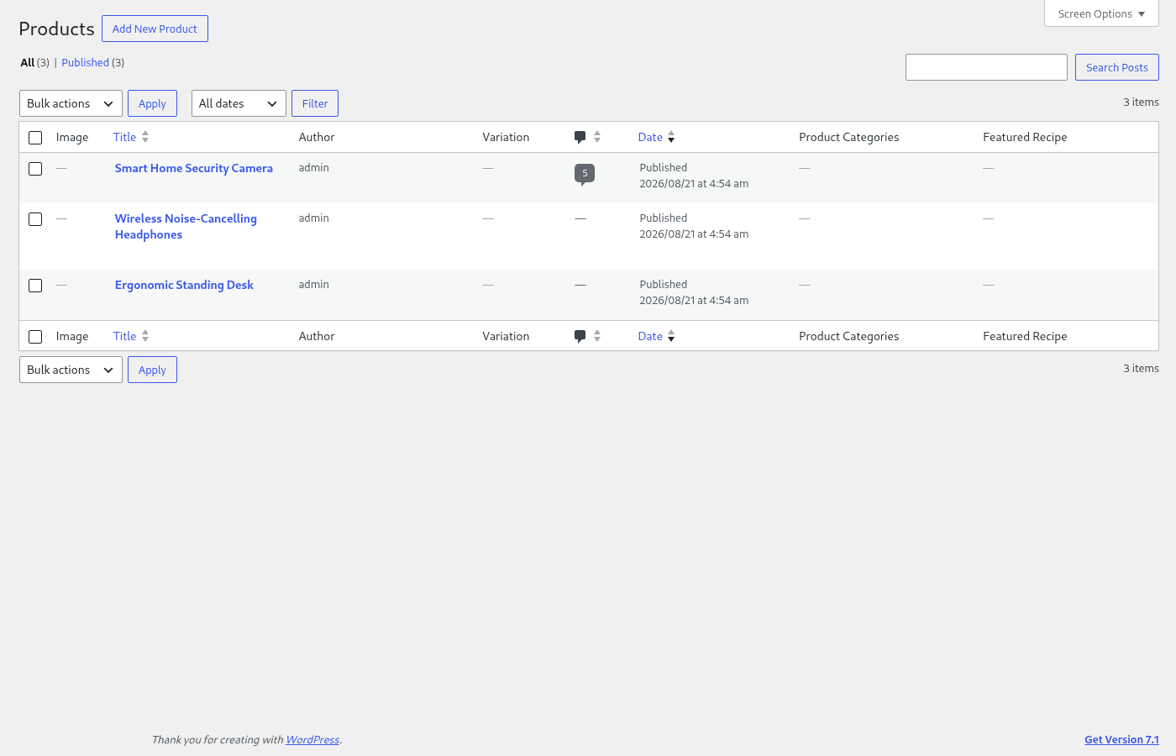Select the Ergonomic Standing Desk row checkbox

click(x=35, y=286)
